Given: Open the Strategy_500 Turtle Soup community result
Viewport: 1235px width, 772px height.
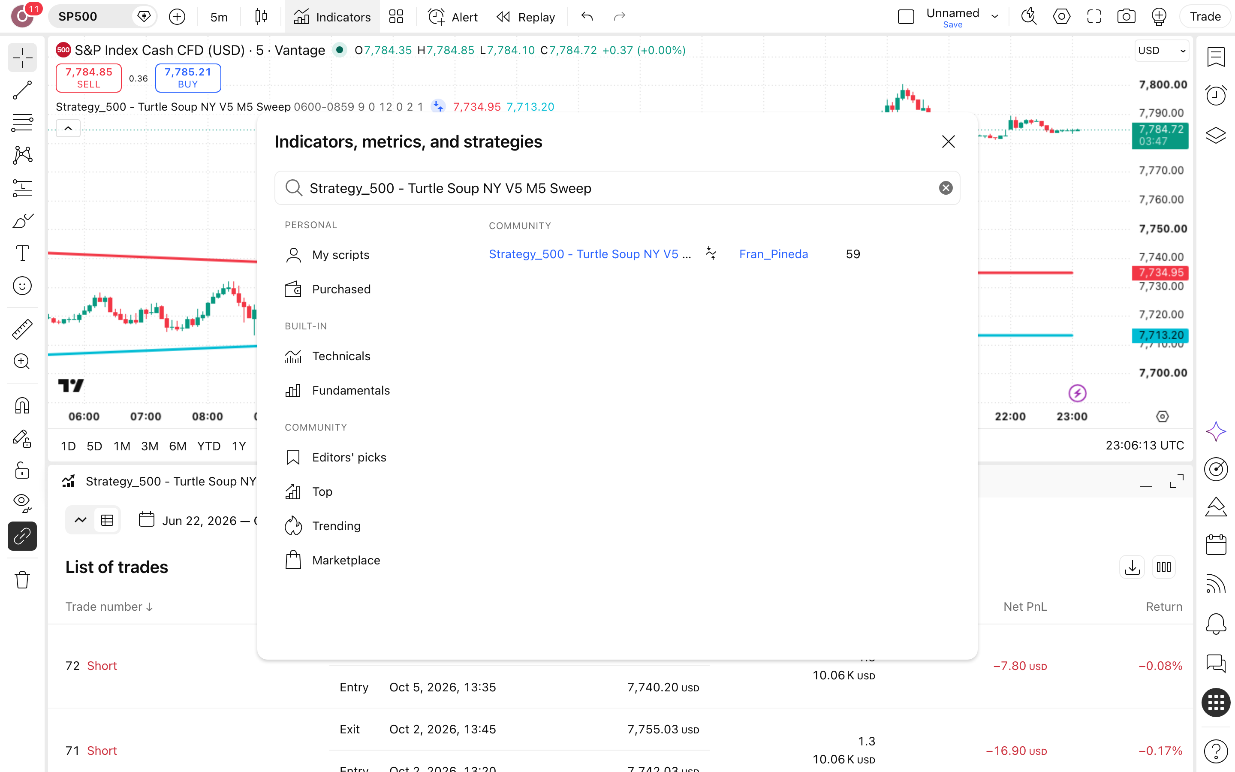Looking at the screenshot, I should tap(590, 254).
